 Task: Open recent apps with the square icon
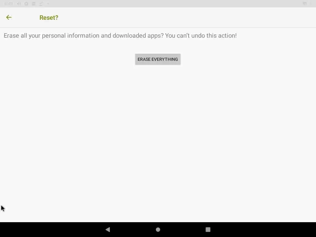tap(208, 230)
